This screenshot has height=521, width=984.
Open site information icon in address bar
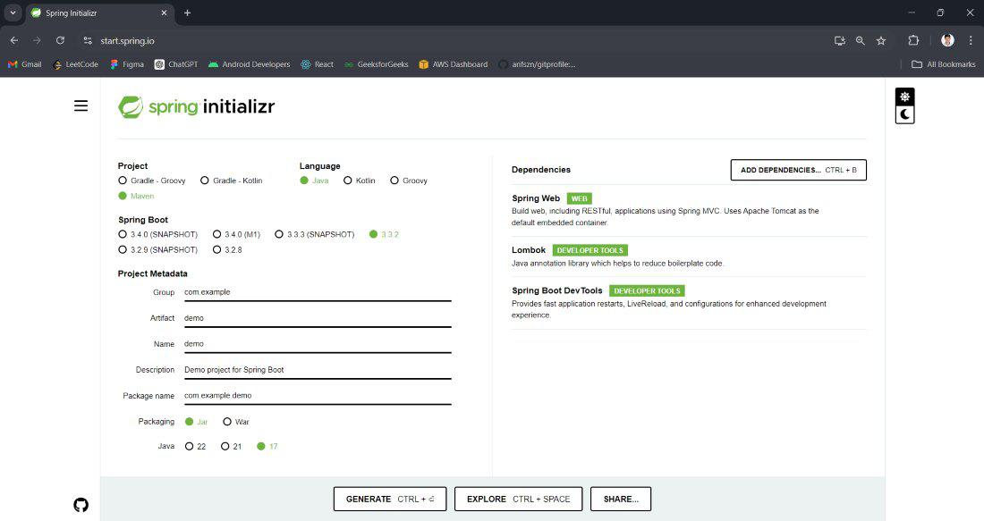88,41
